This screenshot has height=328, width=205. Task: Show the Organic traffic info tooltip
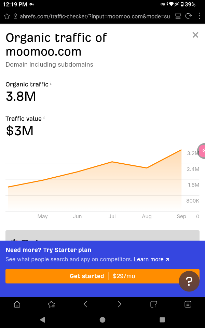coord(51,83)
